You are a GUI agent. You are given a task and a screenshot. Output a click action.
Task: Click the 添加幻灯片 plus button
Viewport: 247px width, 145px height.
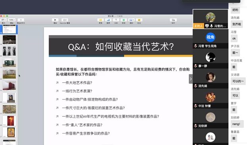pyautogui.click(x=21, y=20)
